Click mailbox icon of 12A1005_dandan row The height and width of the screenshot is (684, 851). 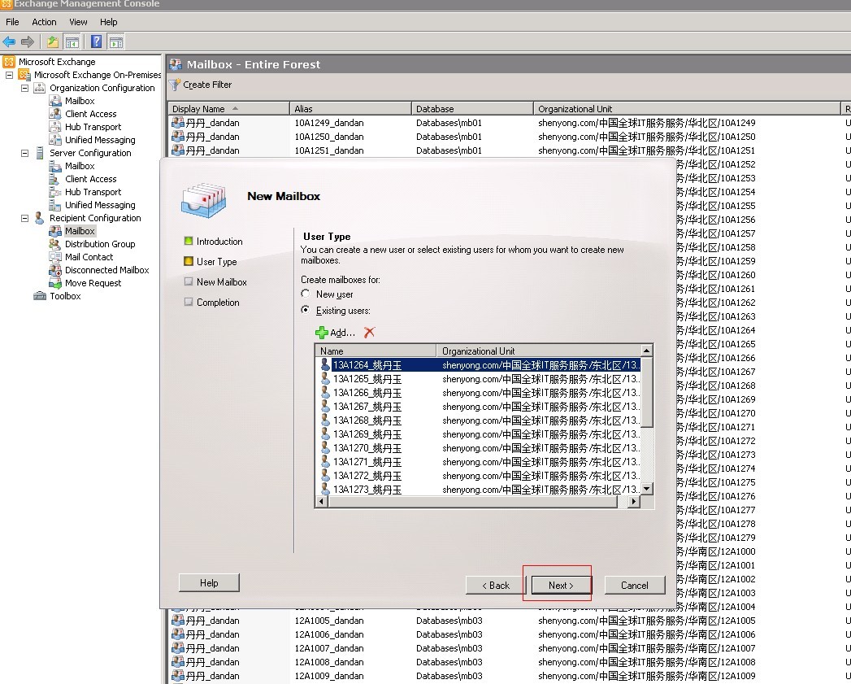pyautogui.click(x=177, y=621)
